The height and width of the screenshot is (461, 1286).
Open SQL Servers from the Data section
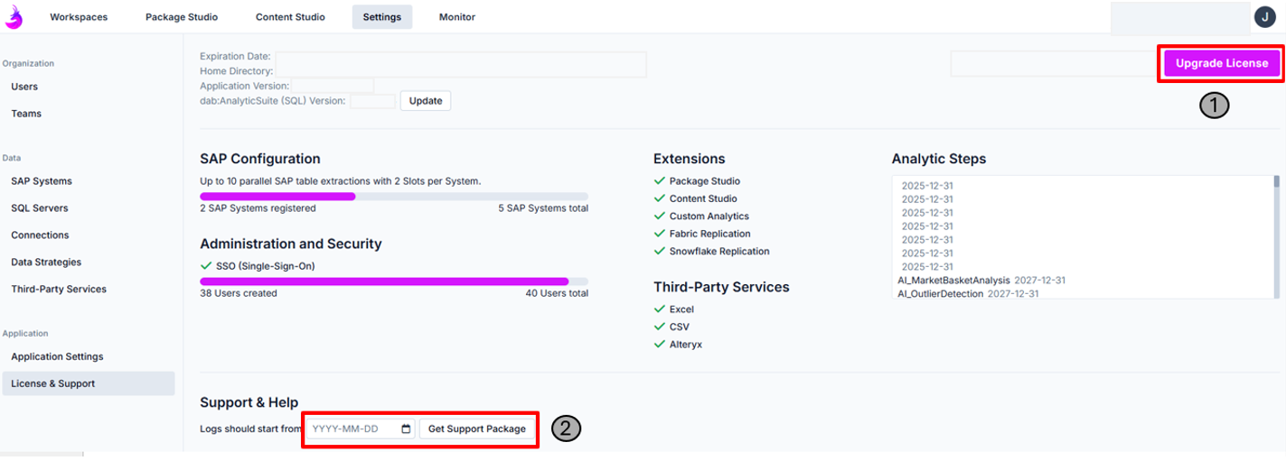(x=40, y=208)
